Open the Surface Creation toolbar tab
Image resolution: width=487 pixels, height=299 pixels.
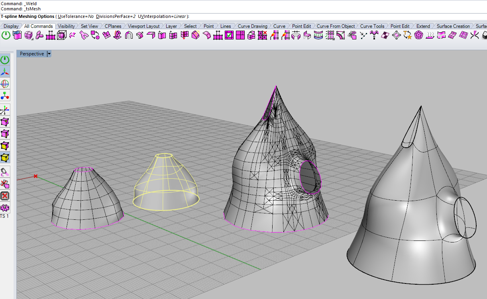coord(453,26)
